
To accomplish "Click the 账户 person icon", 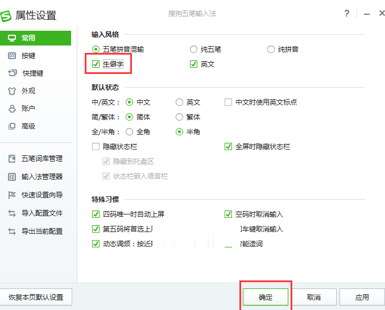I will click(12, 109).
